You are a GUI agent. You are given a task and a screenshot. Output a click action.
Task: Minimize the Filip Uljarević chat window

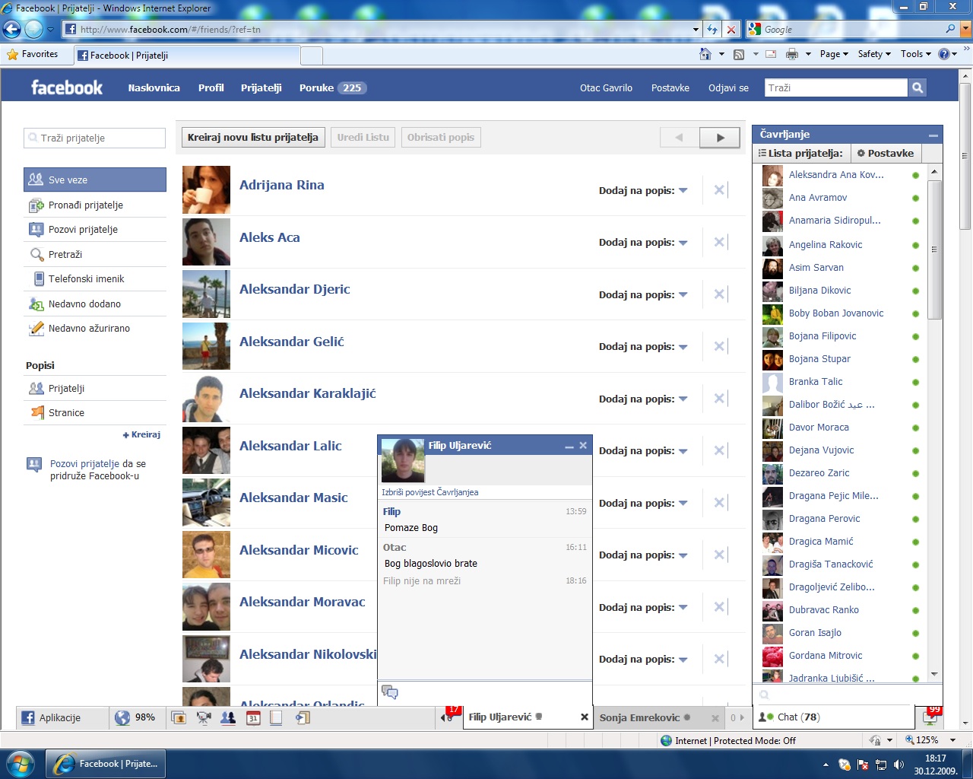tap(569, 447)
